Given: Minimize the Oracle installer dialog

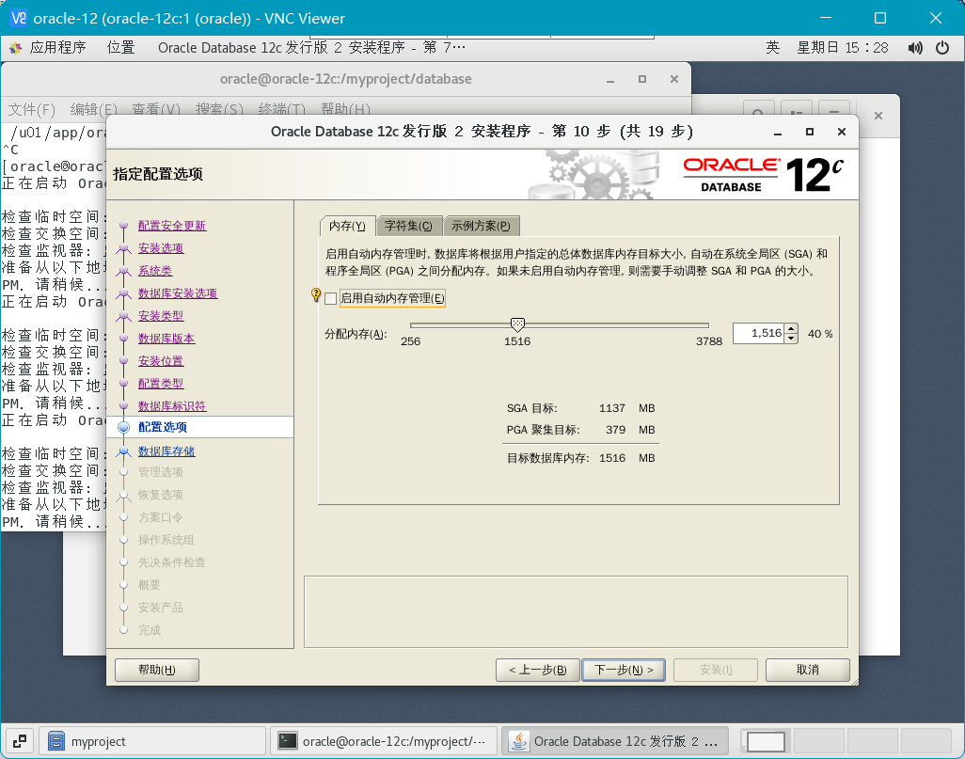Looking at the screenshot, I should (x=778, y=132).
